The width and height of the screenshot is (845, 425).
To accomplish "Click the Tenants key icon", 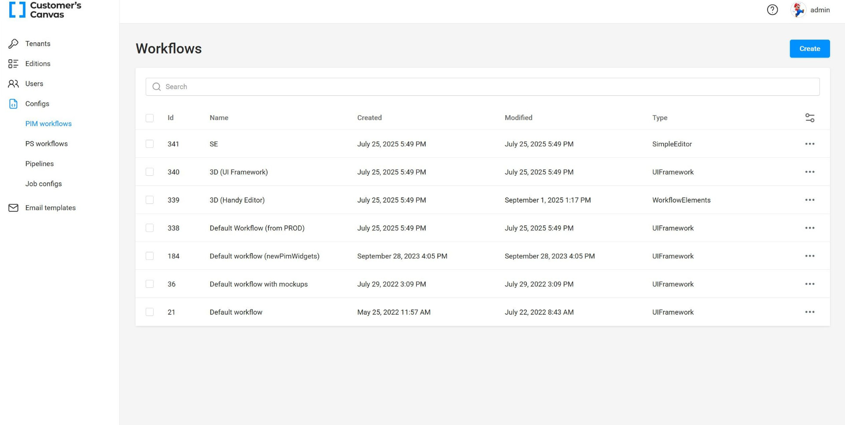I will pyautogui.click(x=13, y=44).
